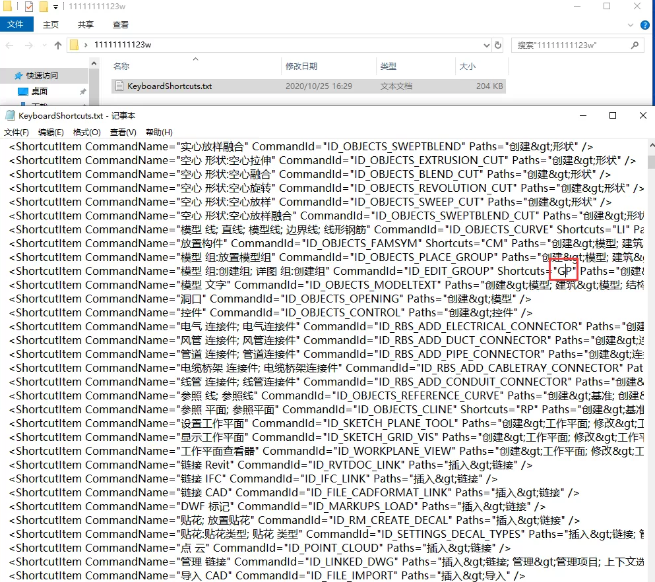Refresh the Explorer folder view
Image resolution: width=655 pixels, height=582 pixels.
[x=498, y=45]
